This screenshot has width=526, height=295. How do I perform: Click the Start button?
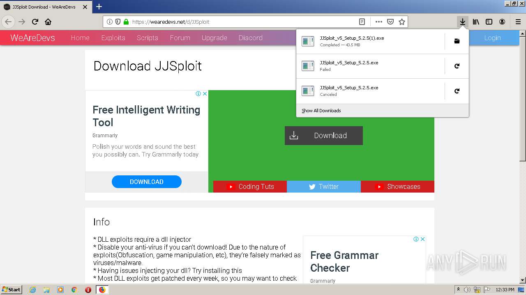pyautogui.click(x=11, y=290)
